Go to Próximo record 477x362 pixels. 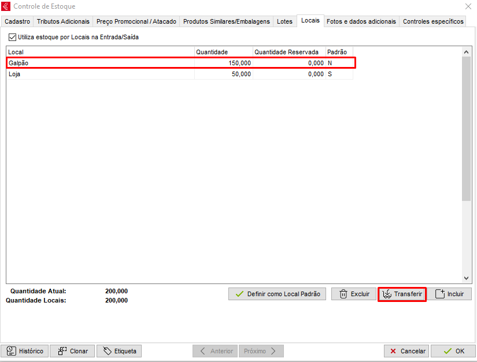(261, 351)
